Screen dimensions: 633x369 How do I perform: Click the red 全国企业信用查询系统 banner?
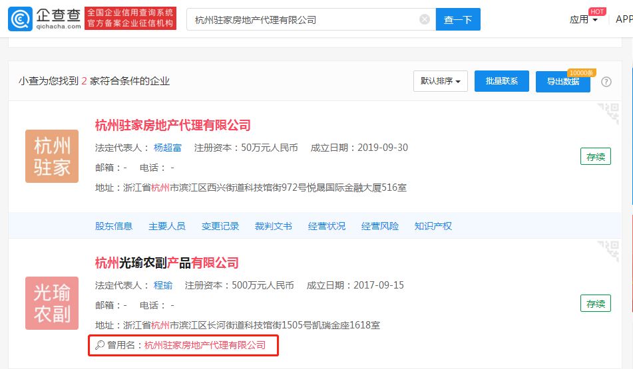(x=130, y=18)
